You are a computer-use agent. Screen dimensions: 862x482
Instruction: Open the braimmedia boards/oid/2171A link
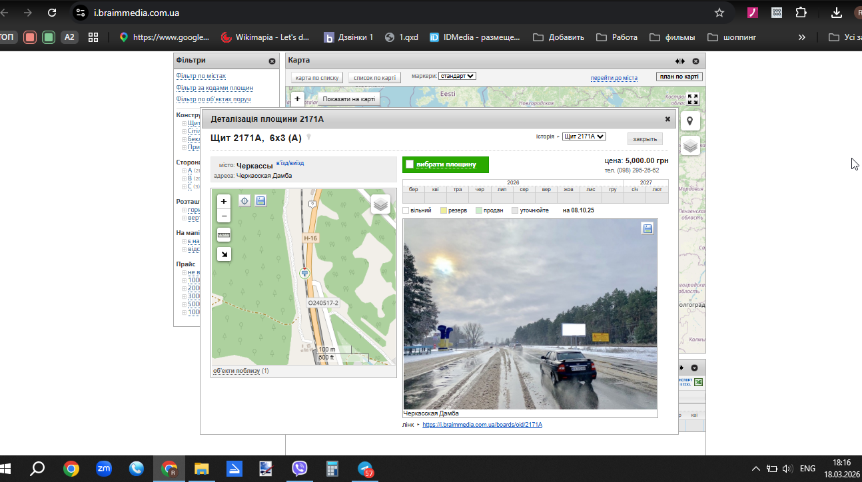(482, 424)
